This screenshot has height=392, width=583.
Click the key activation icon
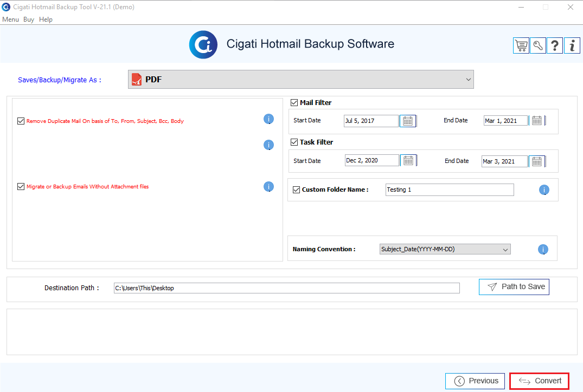(537, 45)
